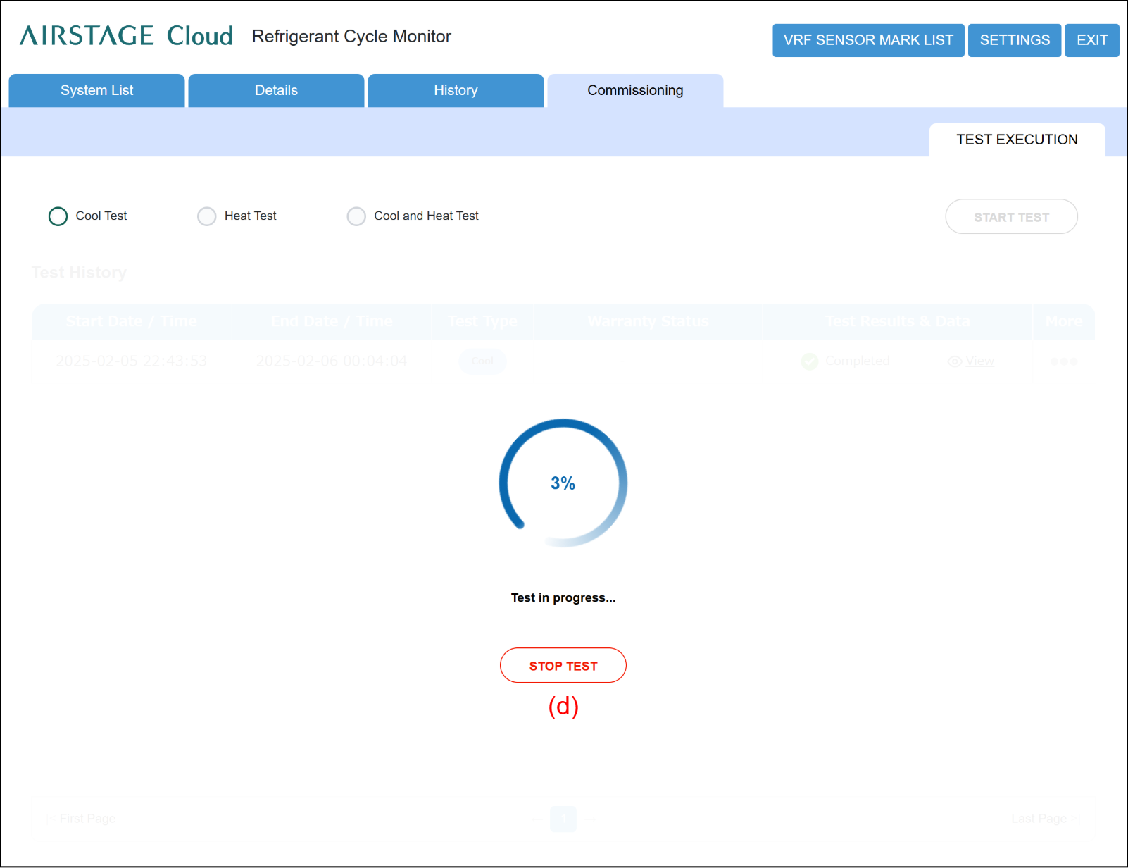Open the VRF SENSOR MARK LIST
The width and height of the screenshot is (1128, 868).
tap(868, 40)
